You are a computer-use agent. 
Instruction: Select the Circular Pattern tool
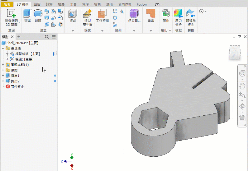(x=115, y=18)
